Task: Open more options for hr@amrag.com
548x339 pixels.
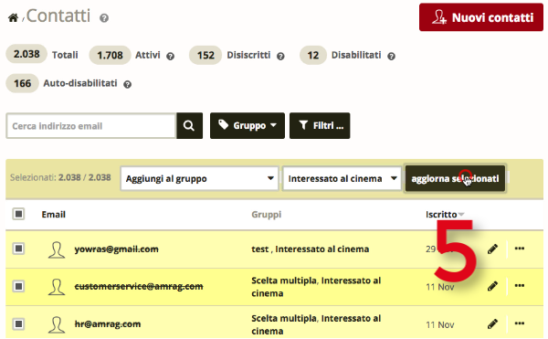Action: [520, 323]
